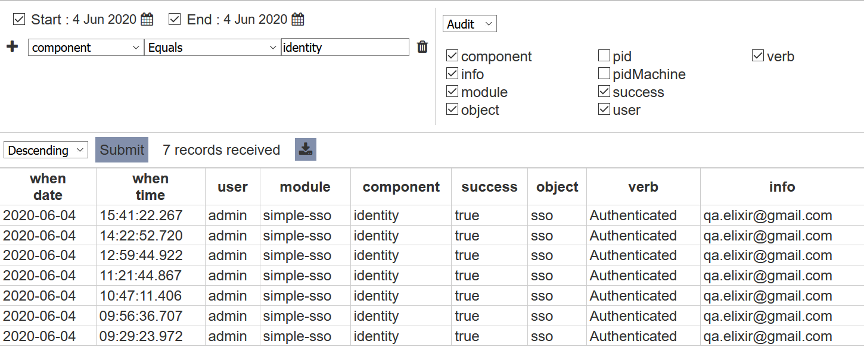Download the records using the download icon
The width and height of the screenshot is (864, 347).
306,149
